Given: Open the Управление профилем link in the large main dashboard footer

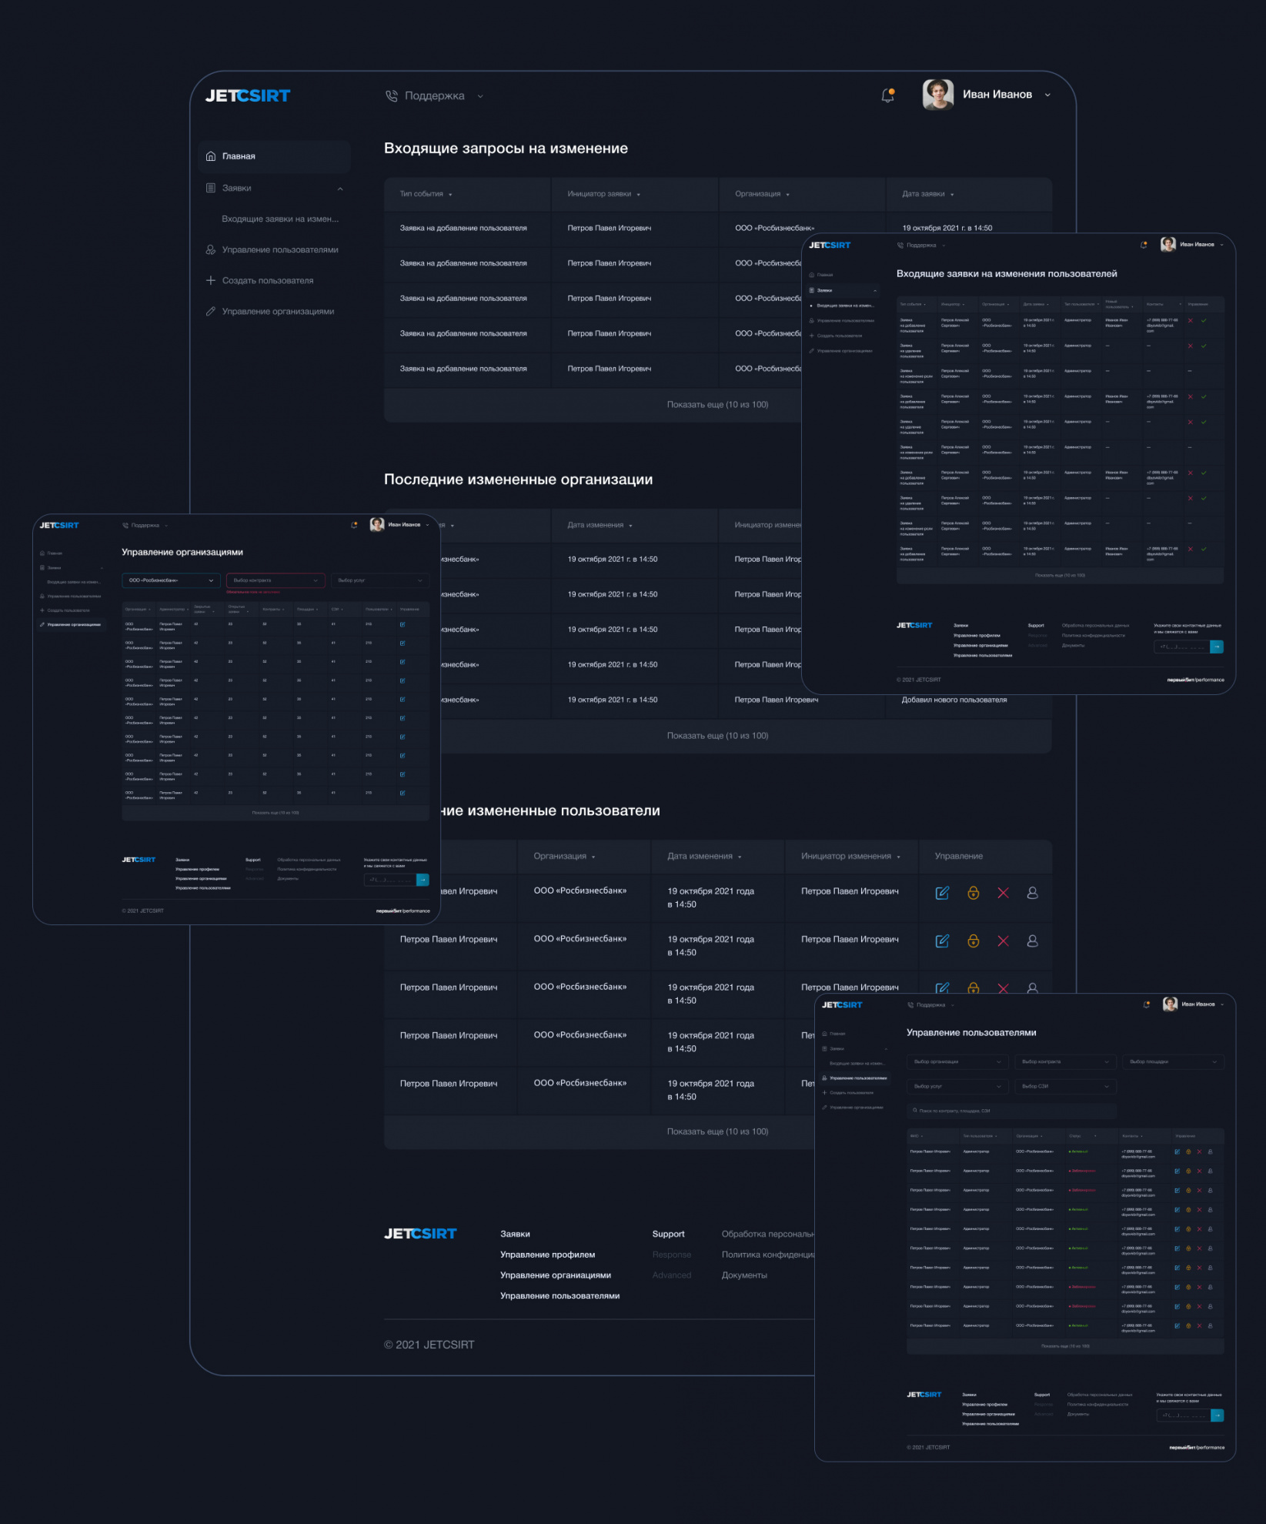Looking at the screenshot, I should coord(547,1255).
